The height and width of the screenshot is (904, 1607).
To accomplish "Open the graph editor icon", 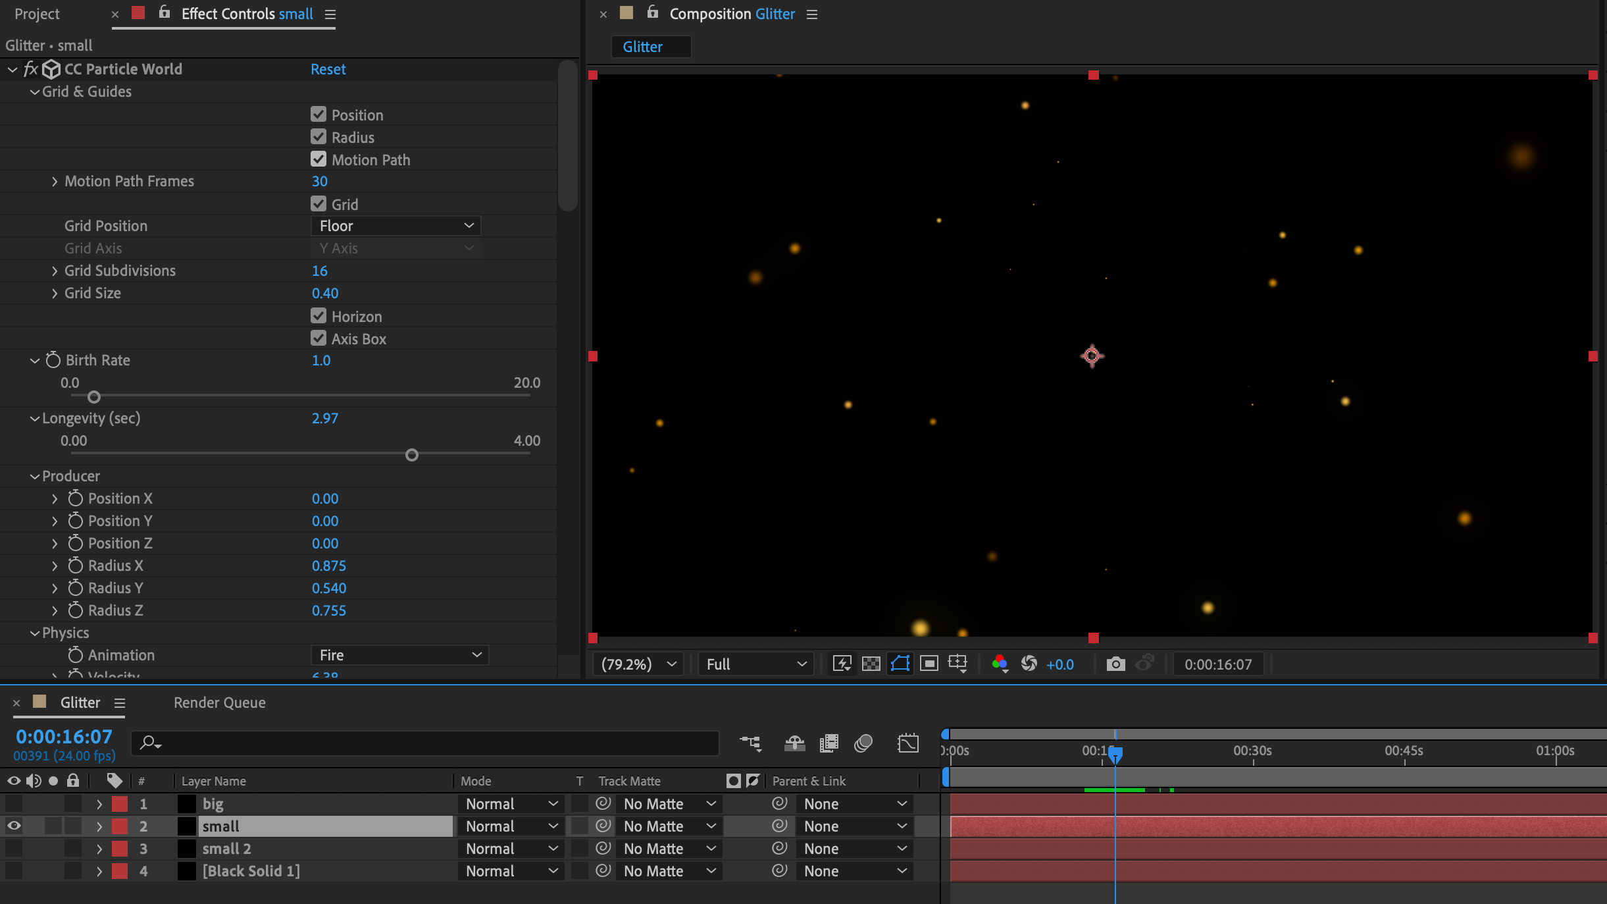I will click(907, 743).
